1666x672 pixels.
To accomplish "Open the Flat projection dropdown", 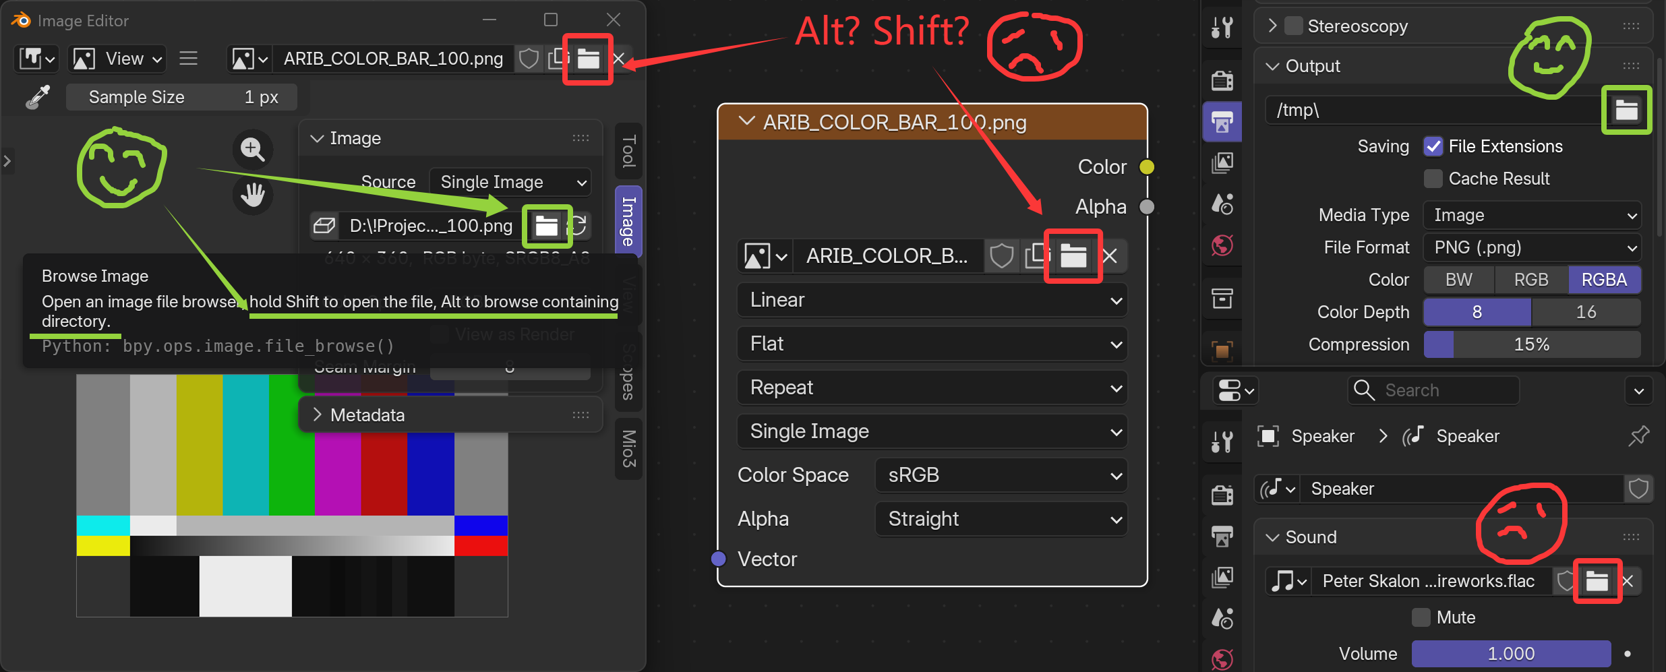I will click(932, 344).
